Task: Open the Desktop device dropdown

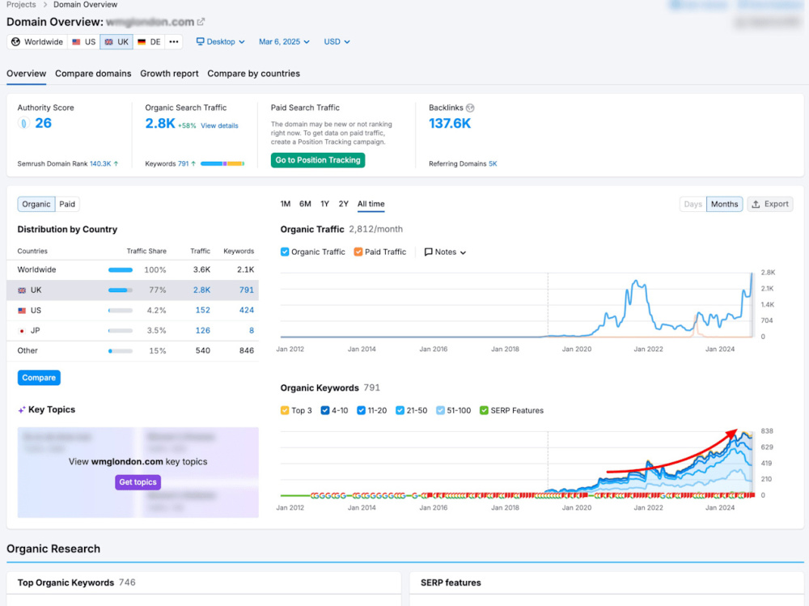Action: (x=220, y=42)
